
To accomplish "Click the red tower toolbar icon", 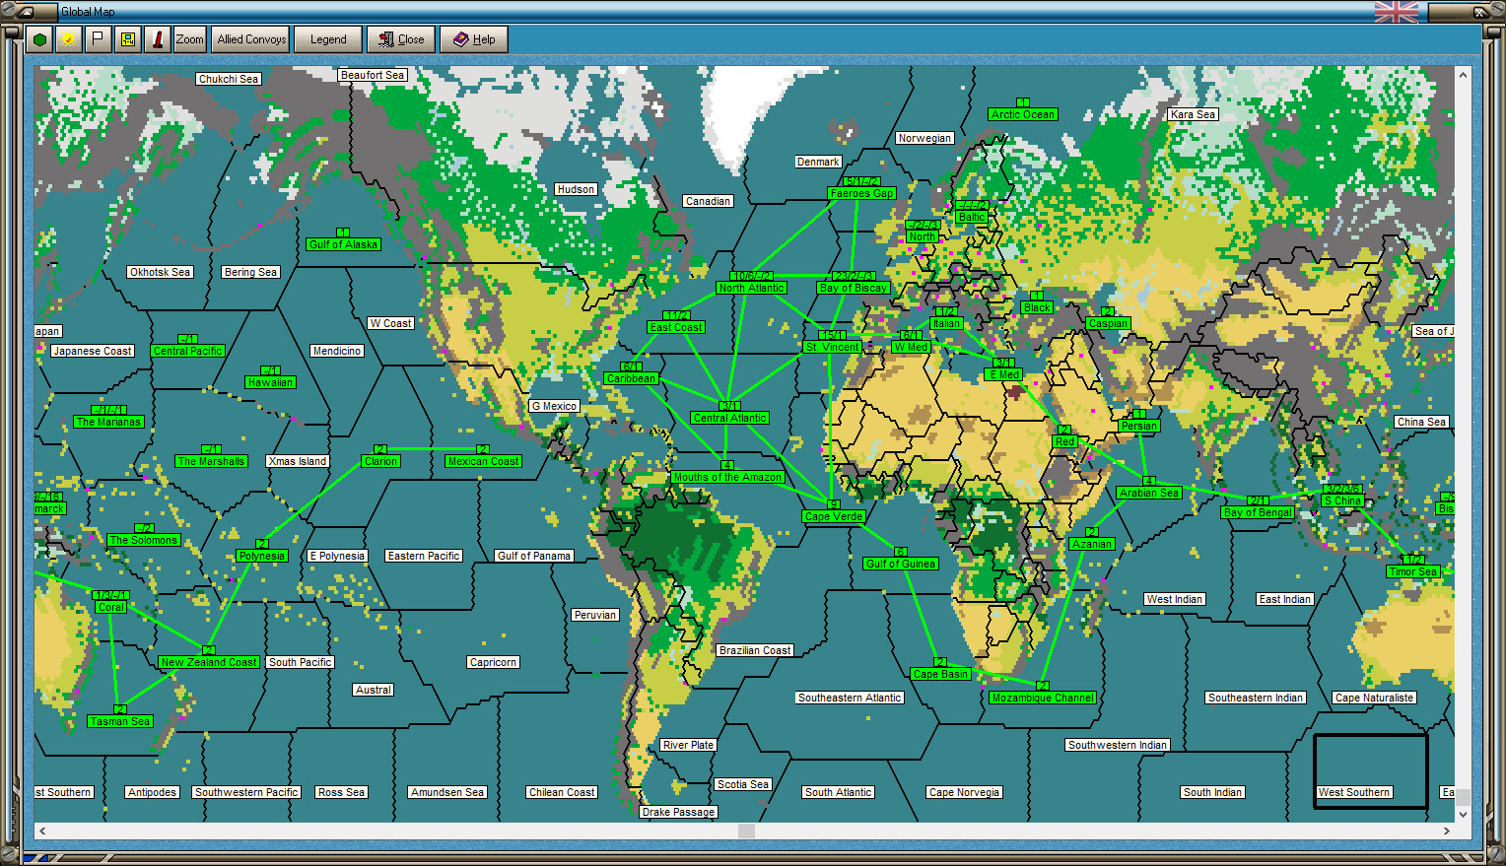I will coord(157,39).
